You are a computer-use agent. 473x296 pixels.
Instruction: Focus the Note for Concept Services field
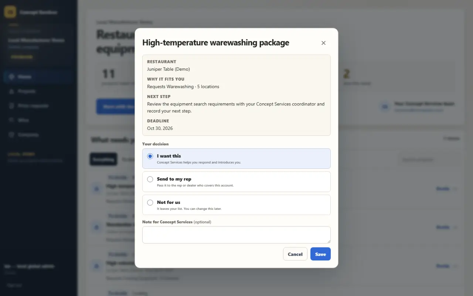236,235
